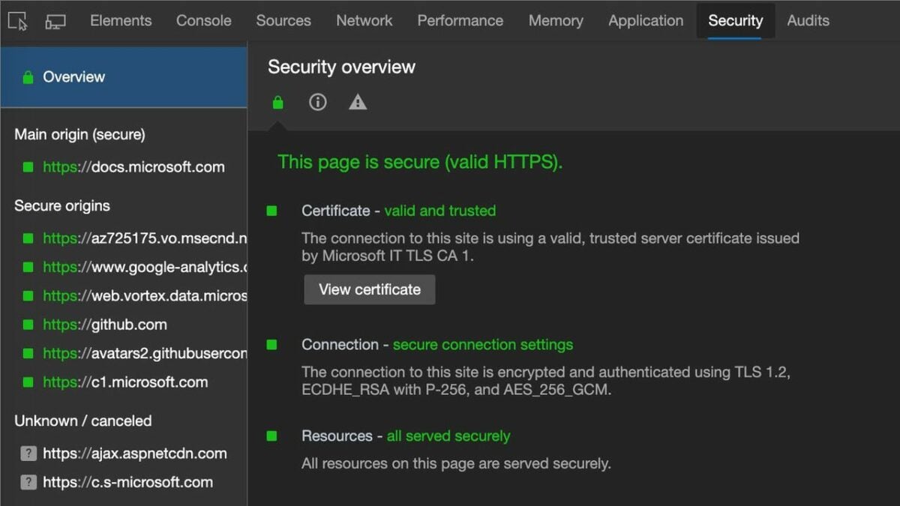
Task: Switch to the Console tab
Action: point(204,21)
